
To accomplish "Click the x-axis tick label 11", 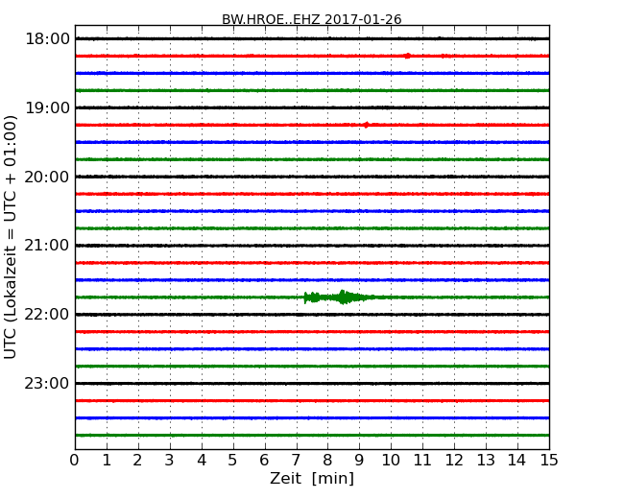I will point(422,460).
